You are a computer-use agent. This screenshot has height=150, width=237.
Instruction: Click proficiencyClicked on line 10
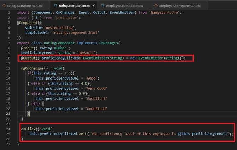(x=60, y=58)
